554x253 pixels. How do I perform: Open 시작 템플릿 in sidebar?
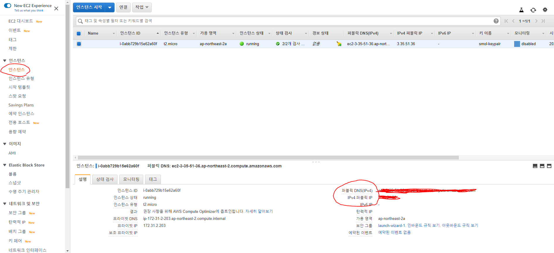click(x=19, y=87)
